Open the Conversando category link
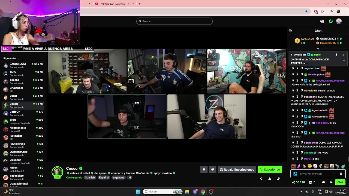Image resolution: width=349 pixels, height=196 pixels. click(74, 177)
